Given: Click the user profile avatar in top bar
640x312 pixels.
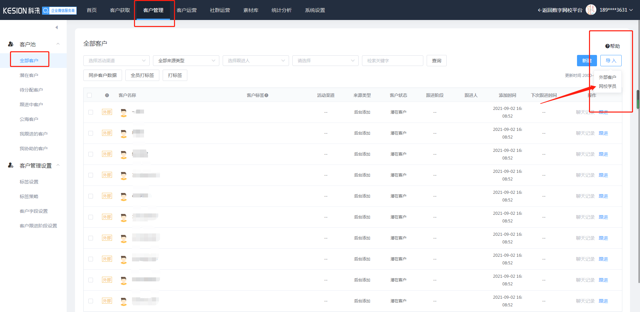Looking at the screenshot, I should [x=591, y=10].
